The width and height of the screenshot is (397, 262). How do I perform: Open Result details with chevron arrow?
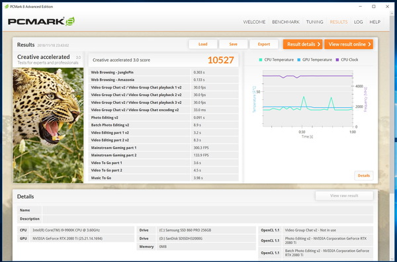point(302,44)
